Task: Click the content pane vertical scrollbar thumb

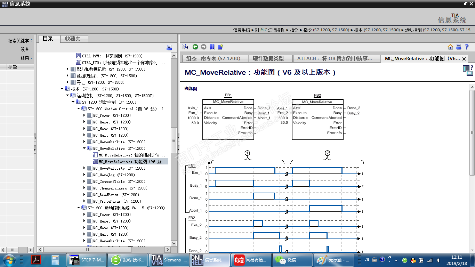Action: 472,132
